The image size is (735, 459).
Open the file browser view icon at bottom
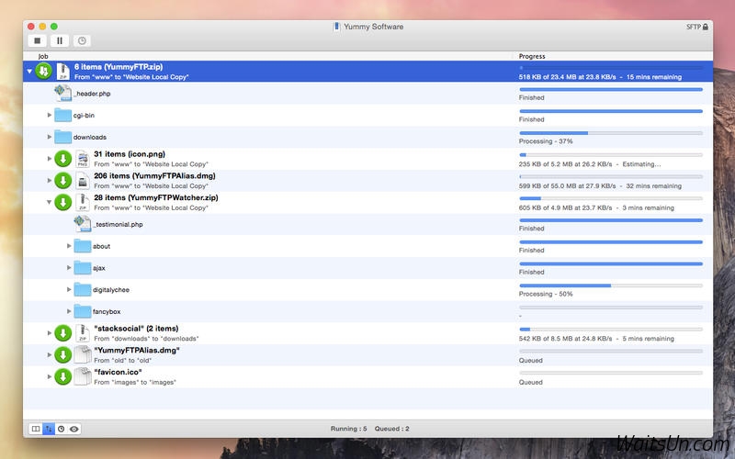(x=36, y=429)
